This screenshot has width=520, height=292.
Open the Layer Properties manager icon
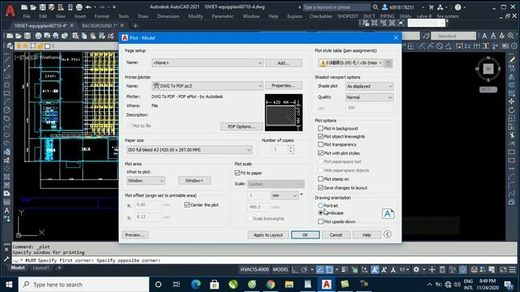point(10,46)
